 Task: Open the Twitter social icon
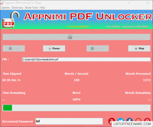[121, 120]
